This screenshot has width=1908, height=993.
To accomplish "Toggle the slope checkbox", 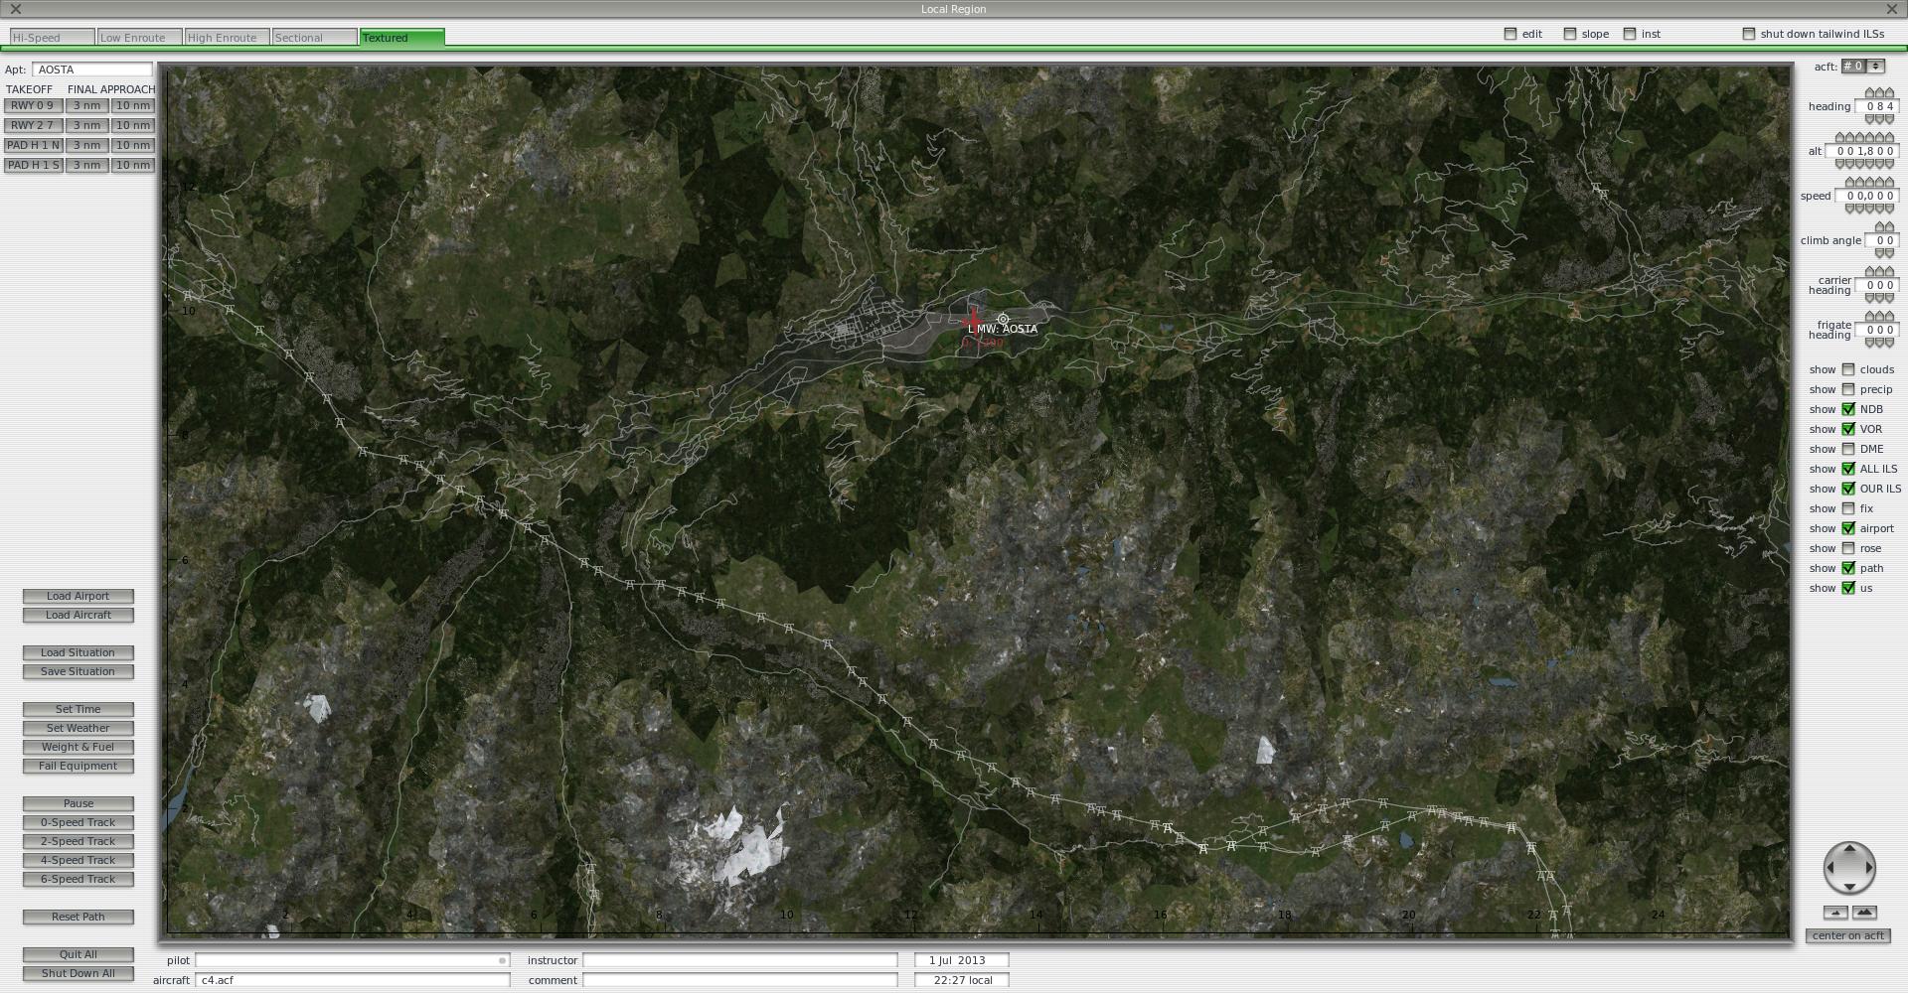I will pyautogui.click(x=1570, y=34).
